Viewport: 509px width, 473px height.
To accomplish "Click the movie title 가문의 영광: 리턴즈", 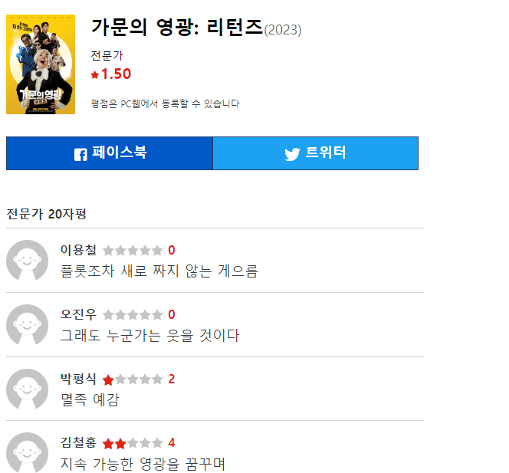I will point(176,27).
